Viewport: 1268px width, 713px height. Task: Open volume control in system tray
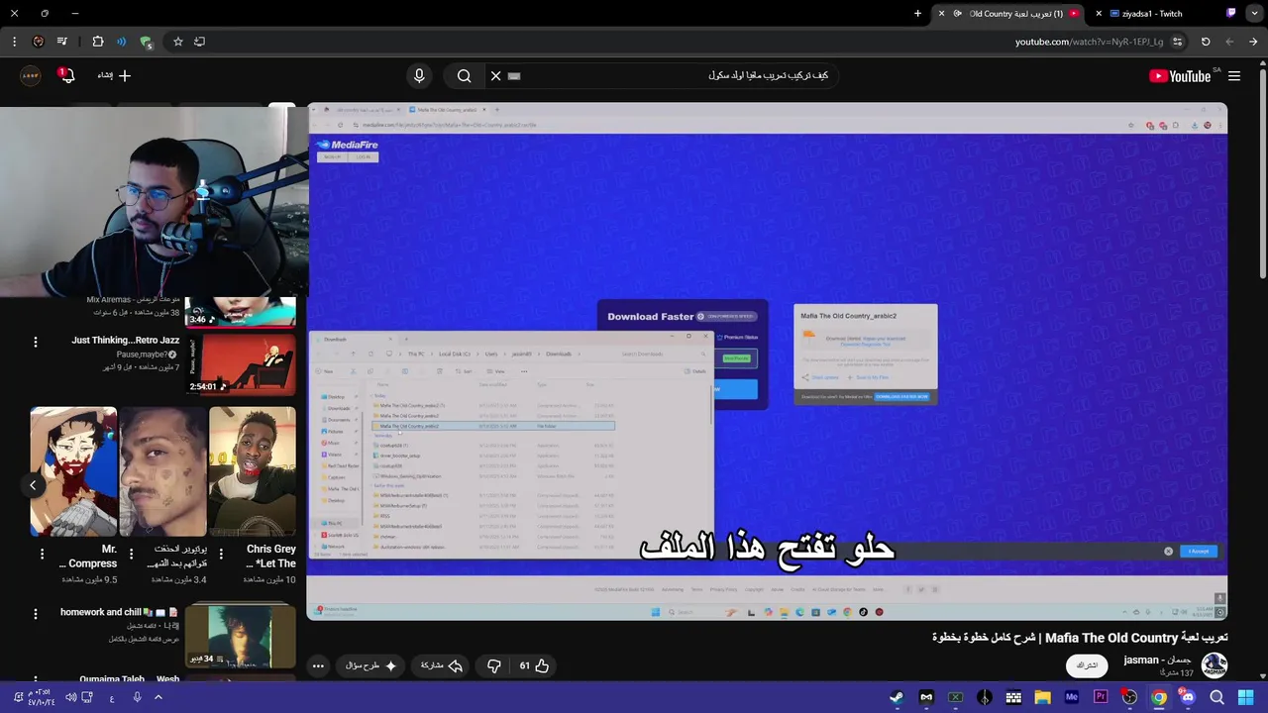[70, 697]
